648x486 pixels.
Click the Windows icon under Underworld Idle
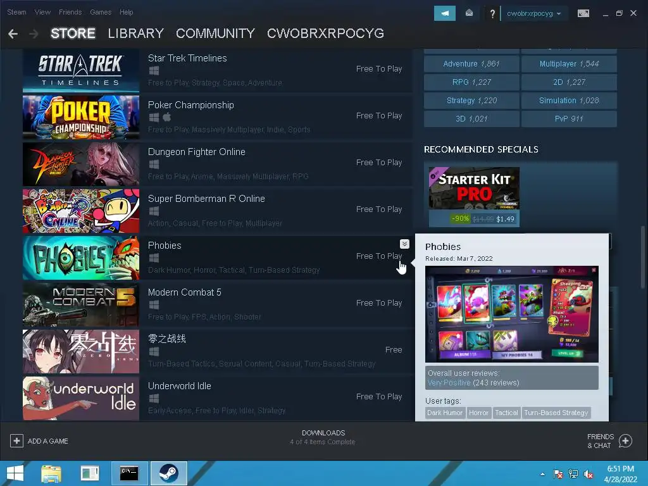(154, 398)
